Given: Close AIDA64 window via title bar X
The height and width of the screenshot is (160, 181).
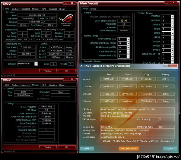Looking at the screenshot, I should (173, 66).
